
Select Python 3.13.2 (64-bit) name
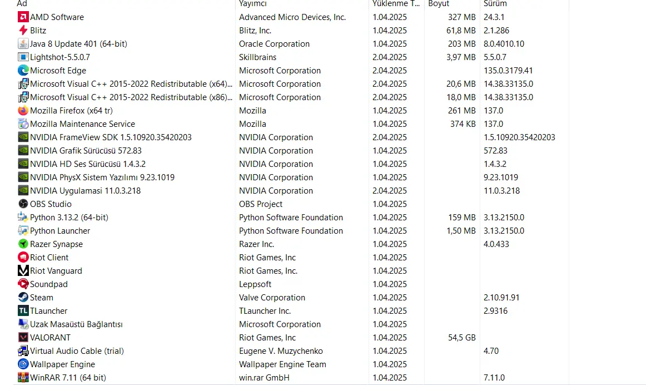pos(69,217)
